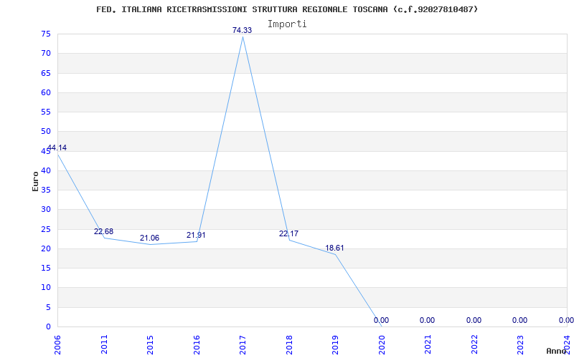The width and height of the screenshot is (574, 358).
Task: Click the 0.00 label above 2022
Action: 474,320
